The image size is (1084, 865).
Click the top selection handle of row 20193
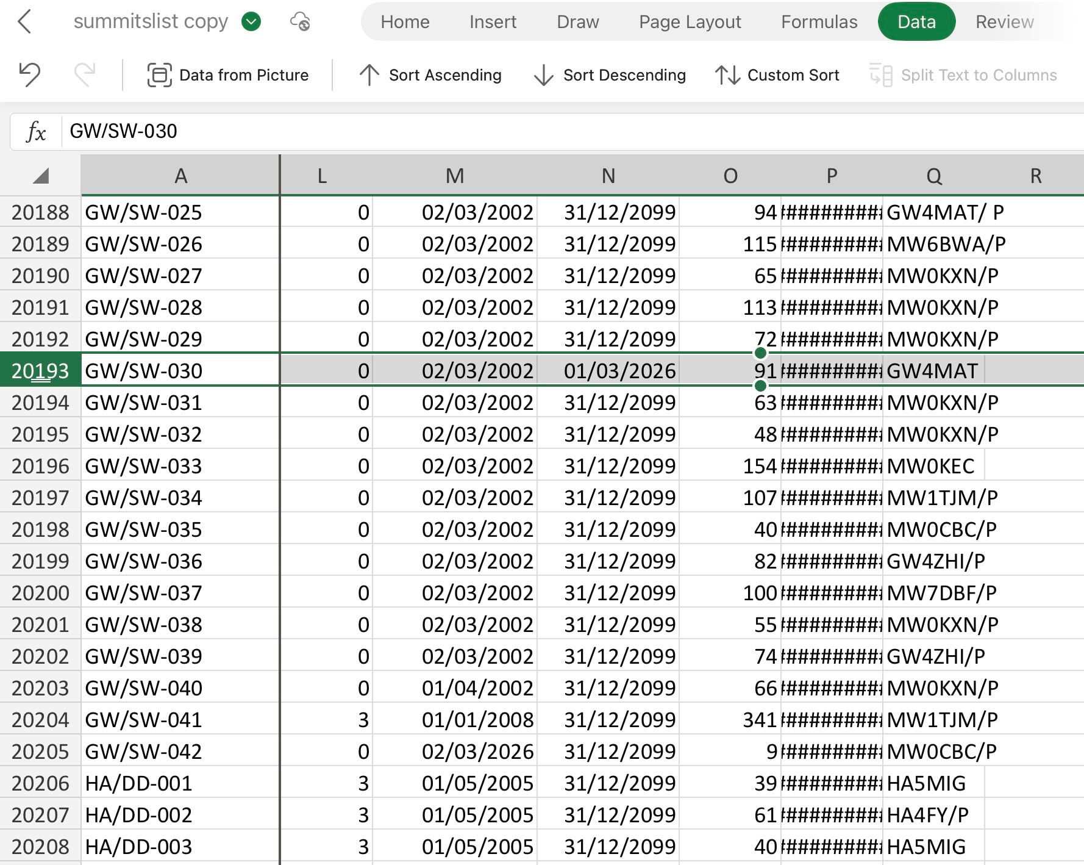760,353
